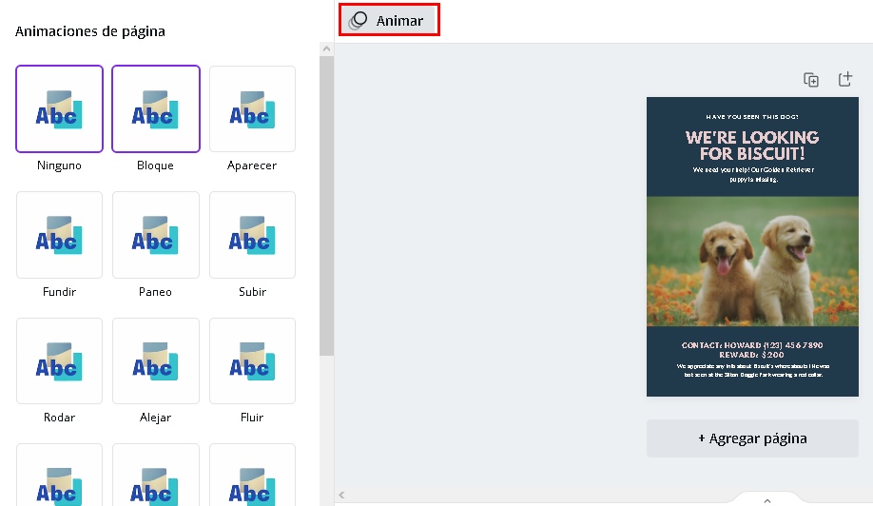Viewport: 873px width, 506px height.
Task: Select the Rodar animation option
Action: [x=59, y=361]
